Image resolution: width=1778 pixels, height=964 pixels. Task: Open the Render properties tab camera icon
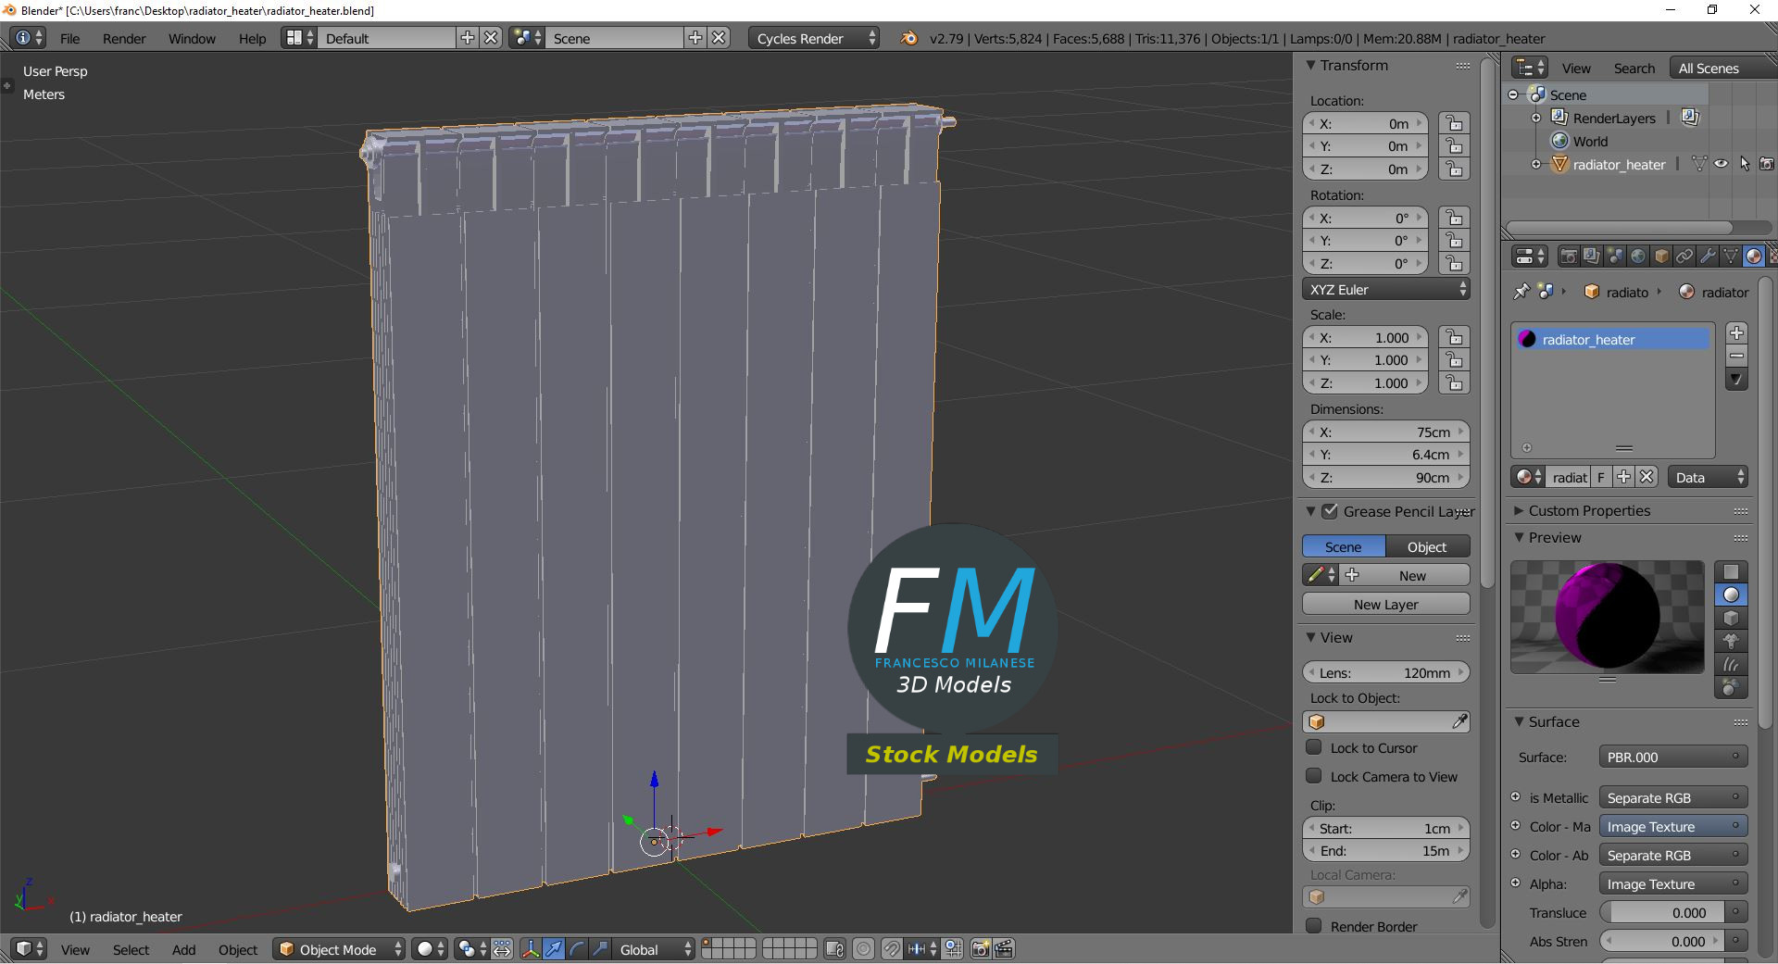[x=1569, y=257]
